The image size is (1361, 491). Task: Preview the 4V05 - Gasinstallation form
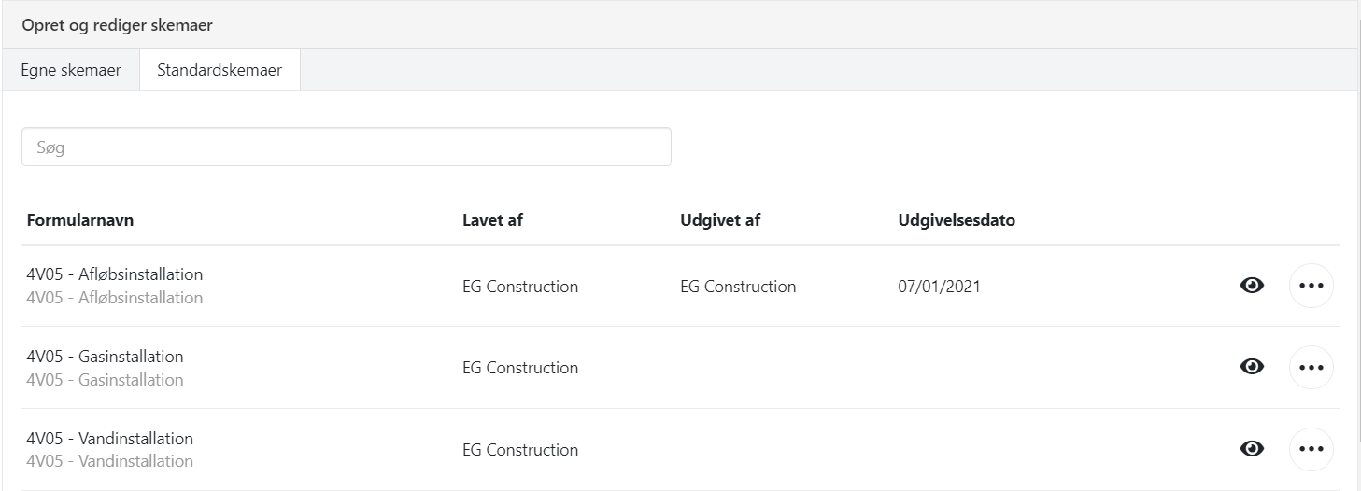1252,367
